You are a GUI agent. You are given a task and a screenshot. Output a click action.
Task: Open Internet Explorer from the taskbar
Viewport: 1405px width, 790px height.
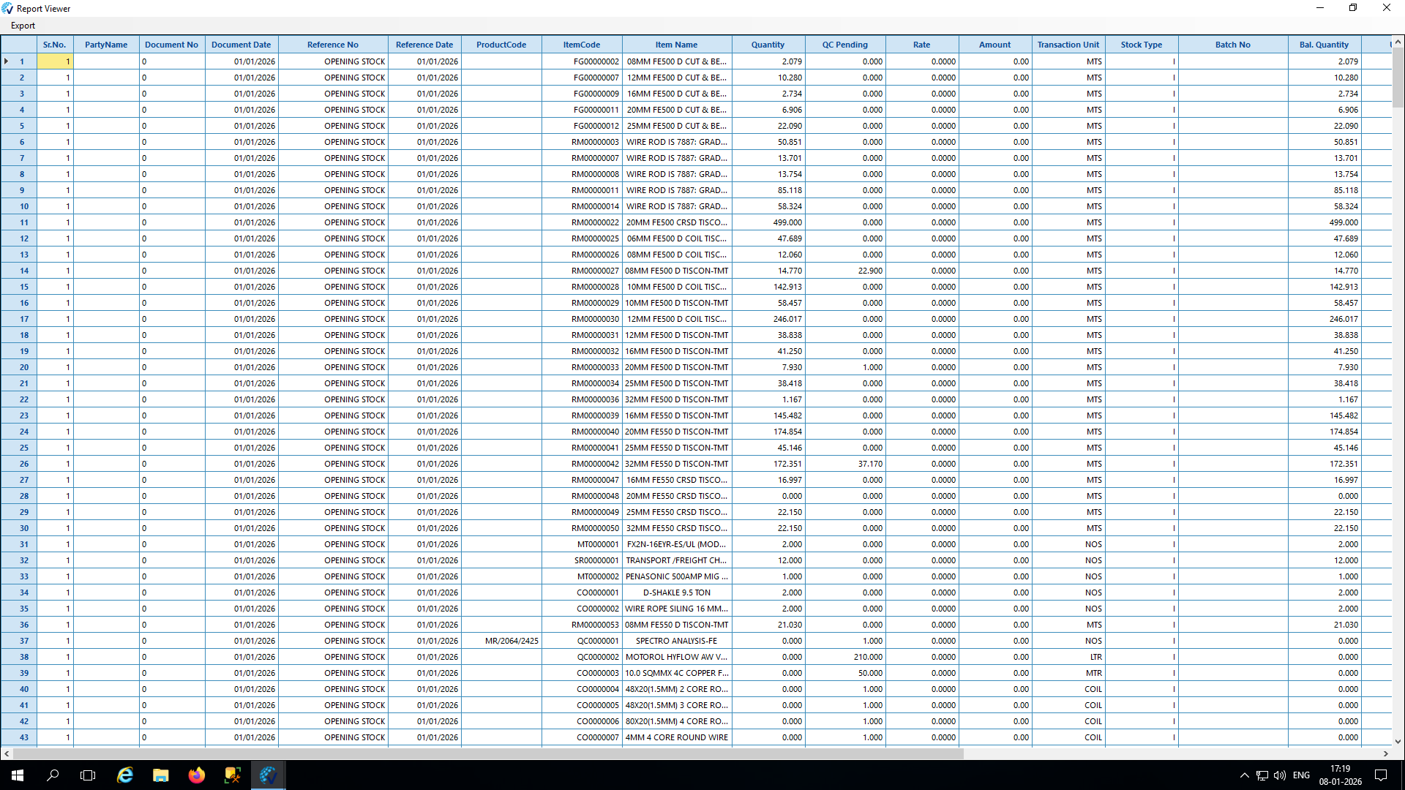coord(125,775)
